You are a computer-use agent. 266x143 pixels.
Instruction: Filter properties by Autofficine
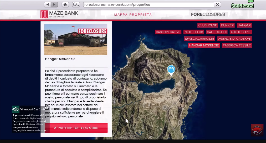point(241,32)
